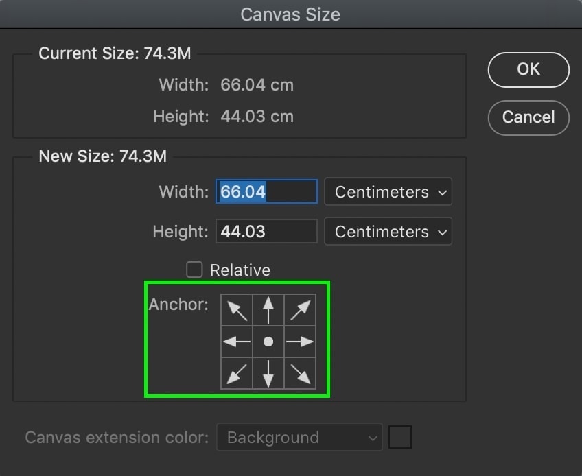This screenshot has width=582, height=476.
Task: Select the top-right anchor arrow
Action: point(300,309)
